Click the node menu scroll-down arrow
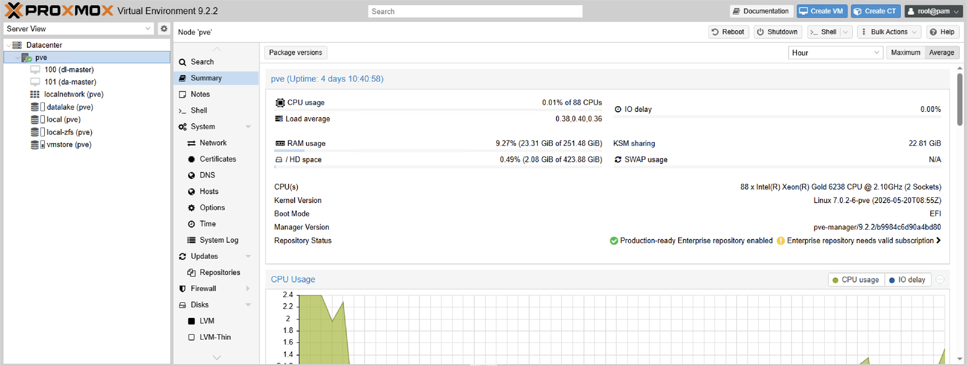Screen dimensions: 967x366 (x=217, y=357)
